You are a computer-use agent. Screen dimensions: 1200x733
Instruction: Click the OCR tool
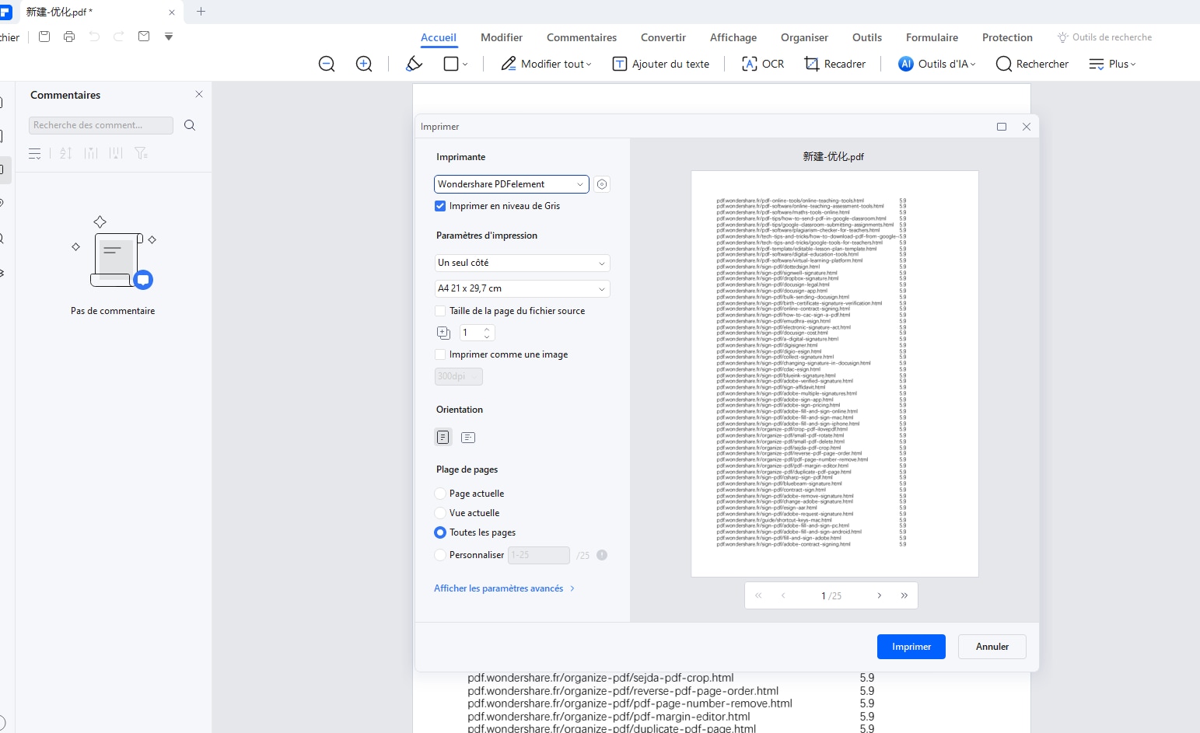point(763,64)
